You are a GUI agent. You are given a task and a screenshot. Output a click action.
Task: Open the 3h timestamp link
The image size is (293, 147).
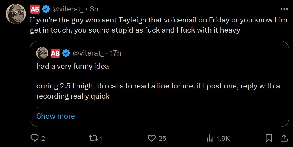[x=94, y=9]
